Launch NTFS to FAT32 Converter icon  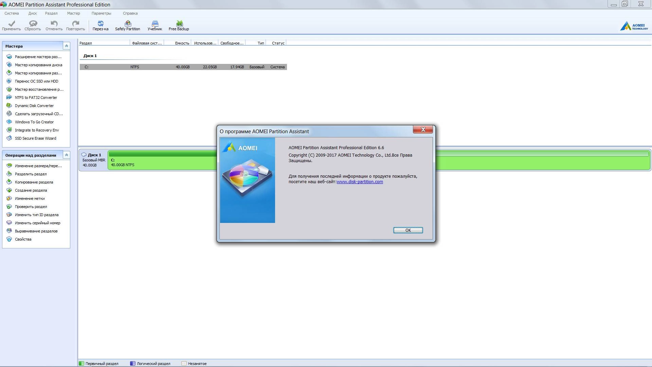[9, 98]
